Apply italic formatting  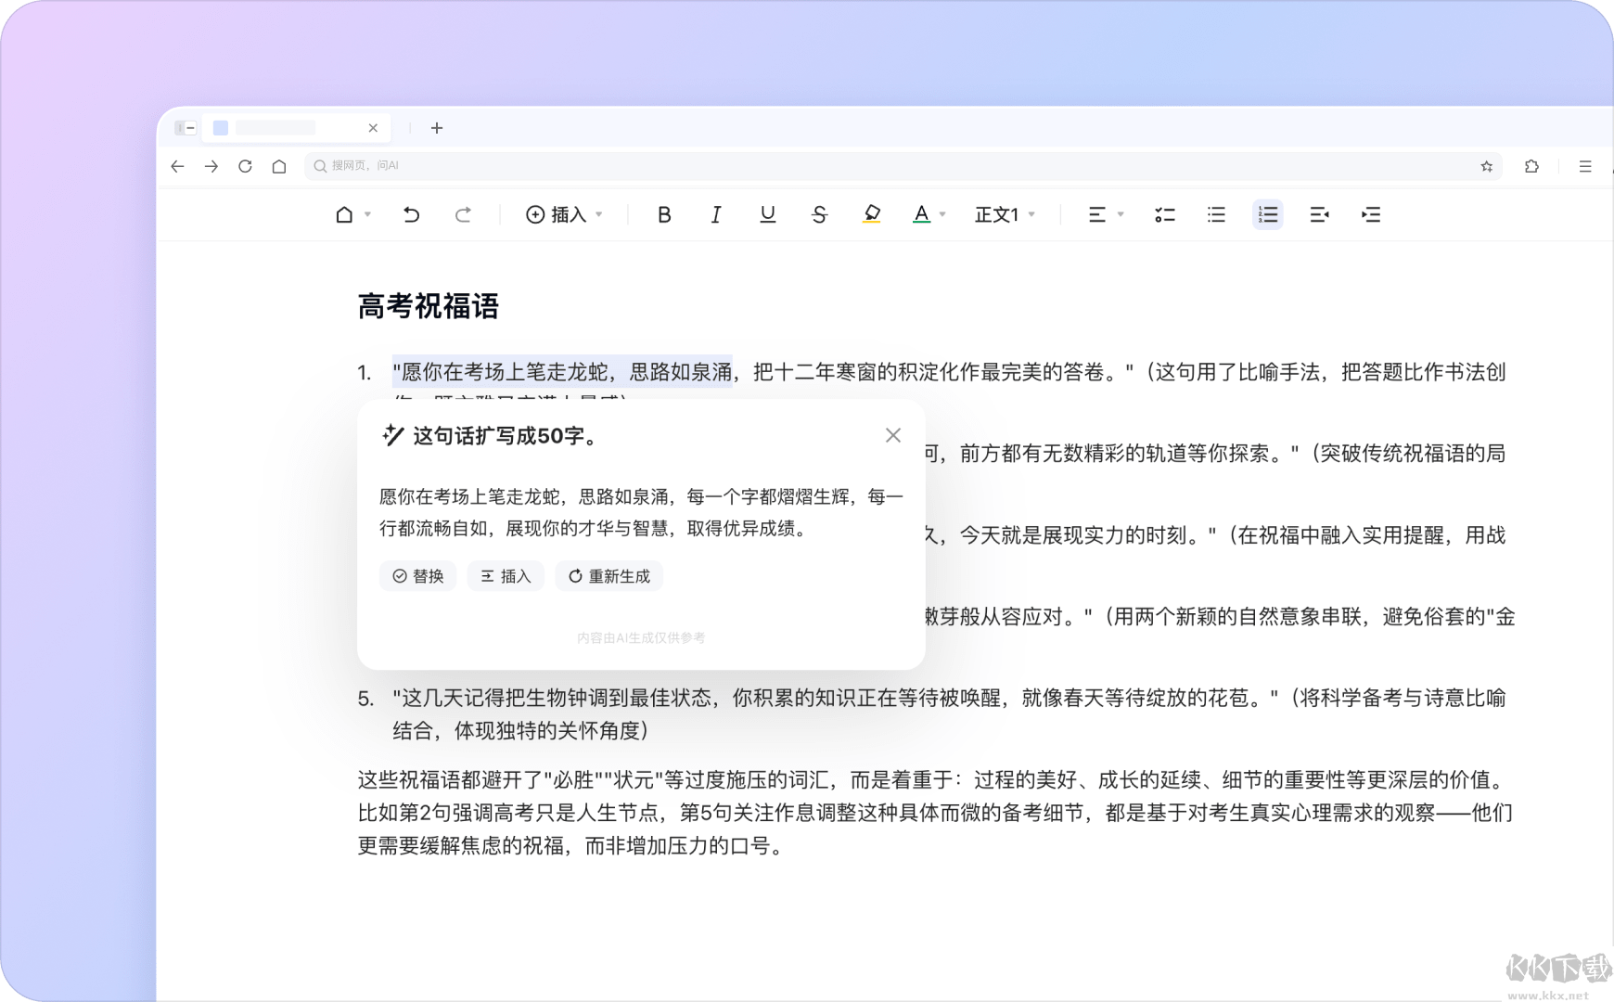pos(715,215)
